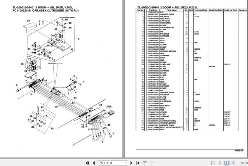
Task: Switch to single page view
Action: click(x=213, y=163)
